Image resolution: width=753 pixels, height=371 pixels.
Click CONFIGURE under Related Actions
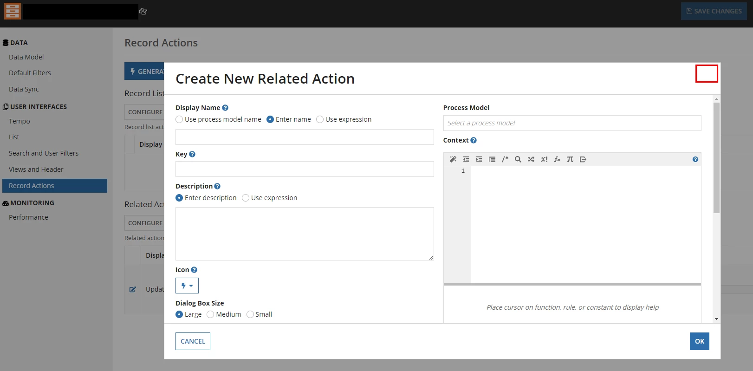(144, 223)
